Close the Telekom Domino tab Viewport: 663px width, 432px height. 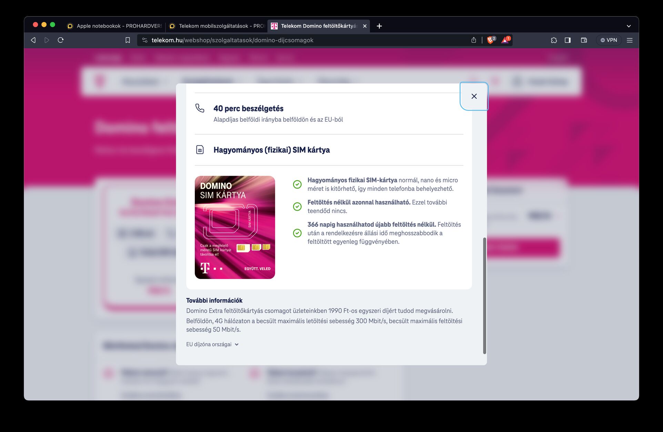pyautogui.click(x=365, y=26)
